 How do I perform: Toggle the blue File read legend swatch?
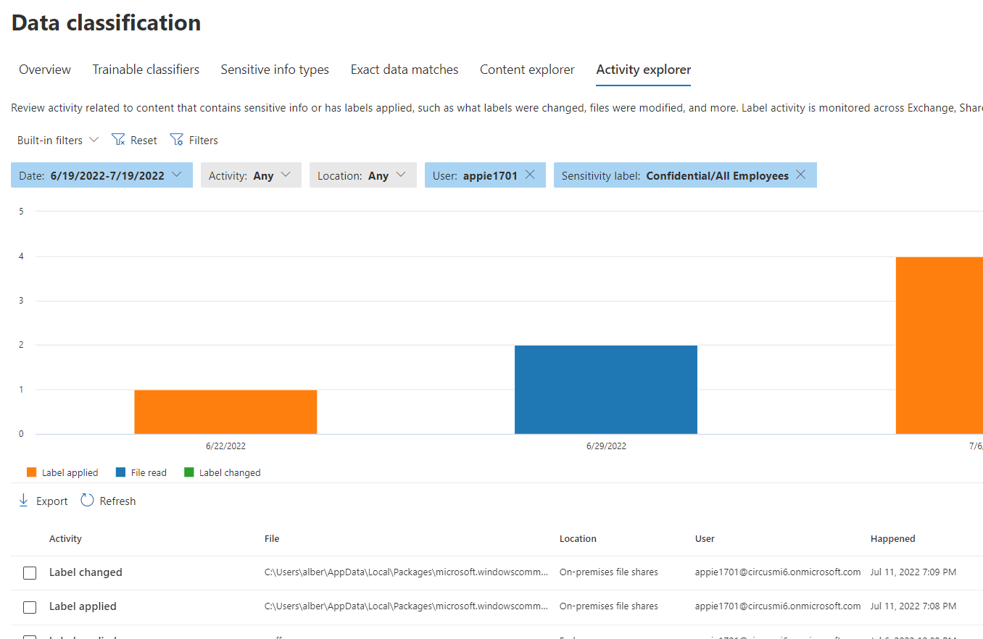(120, 472)
